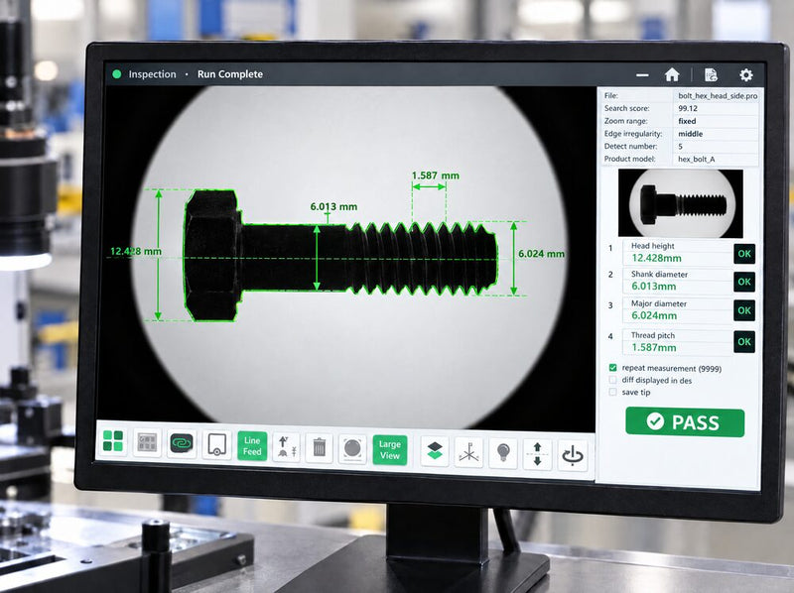Go to the home screen icon
This screenshot has width=794, height=593.
pyautogui.click(x=672, y=75)
